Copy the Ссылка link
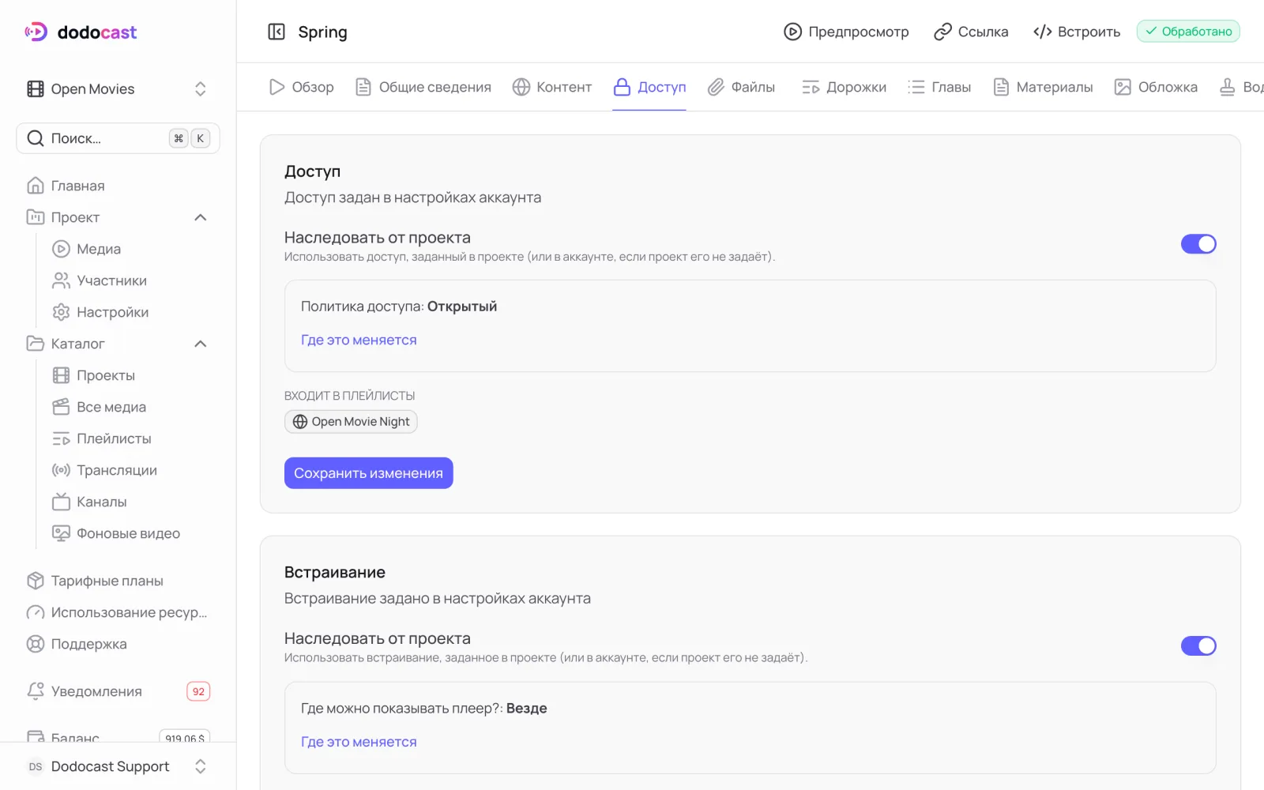 (x=971, y=32)
